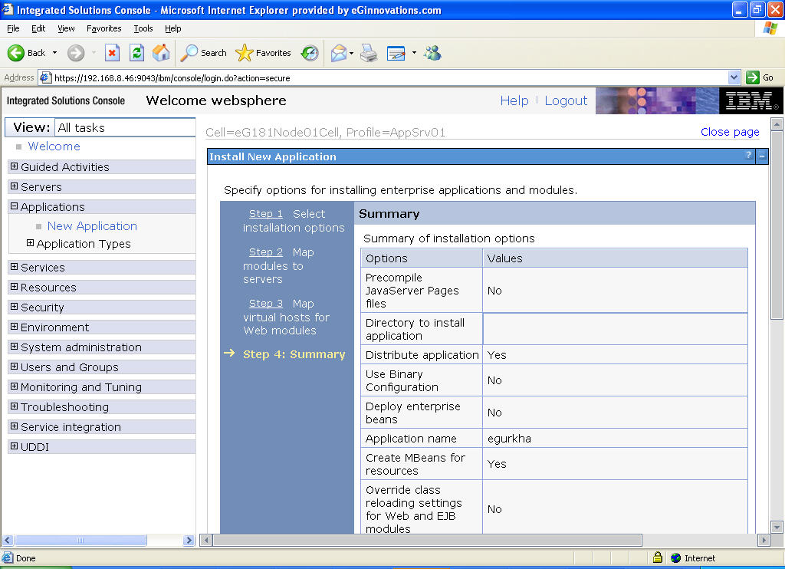Open the Edit menu

(38, 28)
